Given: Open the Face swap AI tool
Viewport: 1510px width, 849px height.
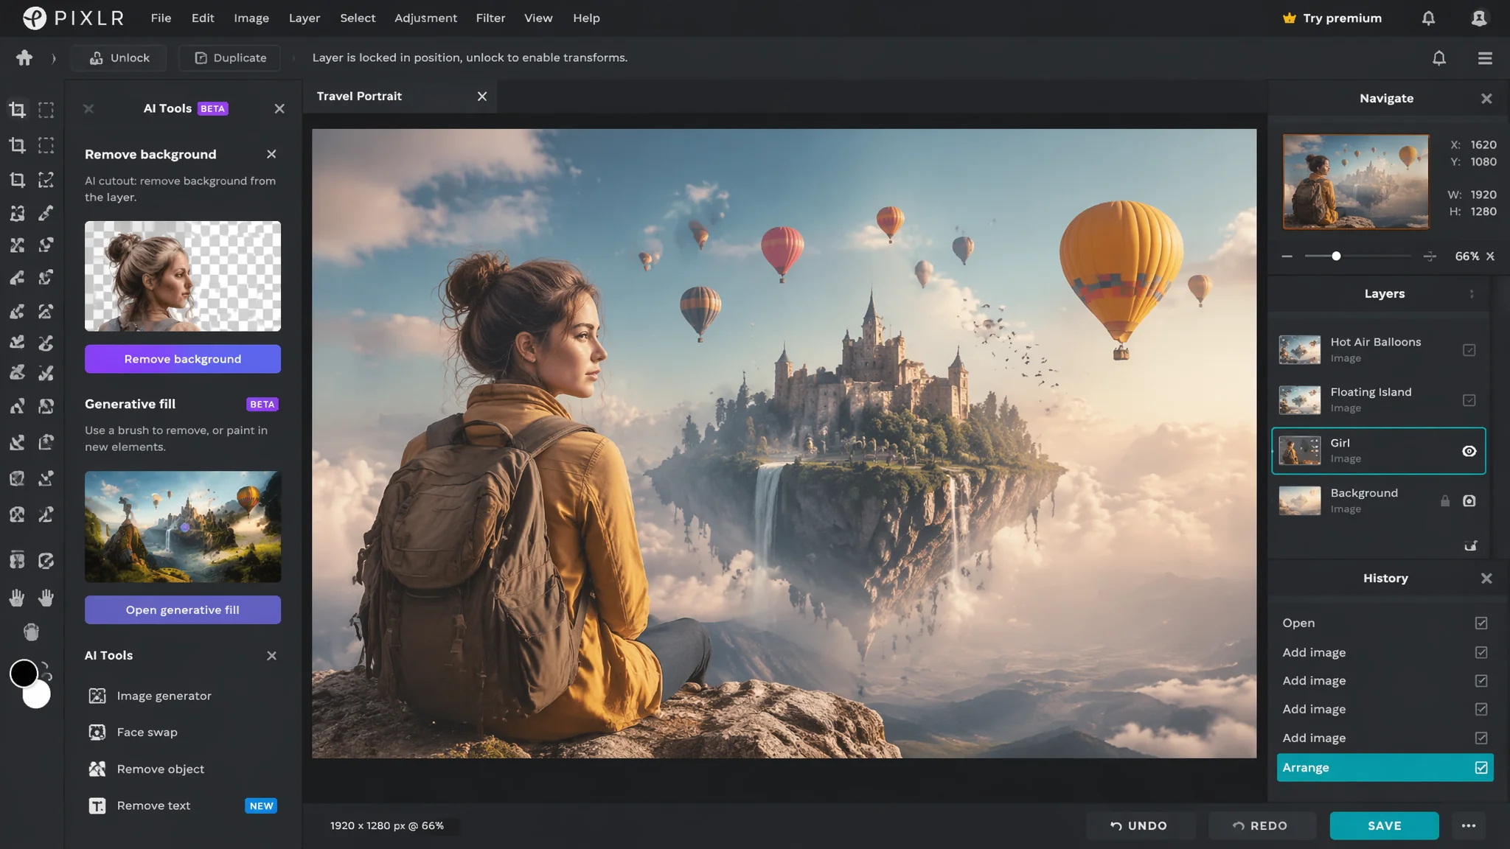Looking at the screenshot, I should [x=133, y=732].
